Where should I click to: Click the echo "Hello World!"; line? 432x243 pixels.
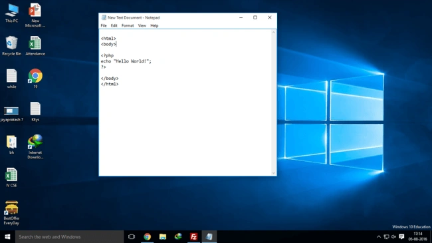tap(126, 61)
